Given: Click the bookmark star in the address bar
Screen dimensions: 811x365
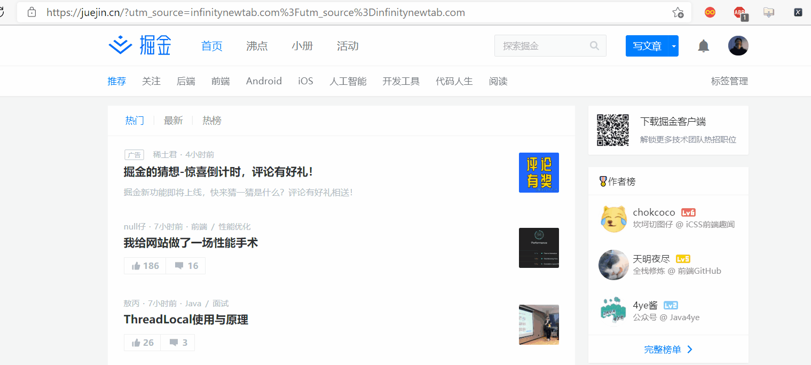Looking at the screenshot, I should 678,12.
